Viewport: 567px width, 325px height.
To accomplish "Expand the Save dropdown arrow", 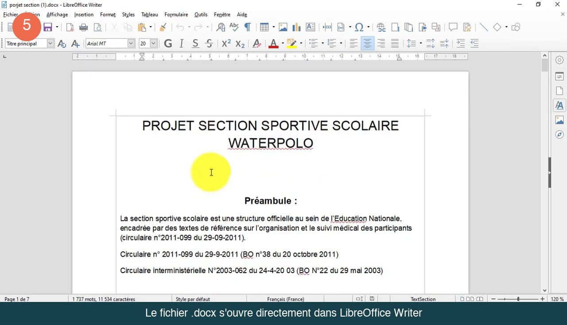I will [57, 27].
